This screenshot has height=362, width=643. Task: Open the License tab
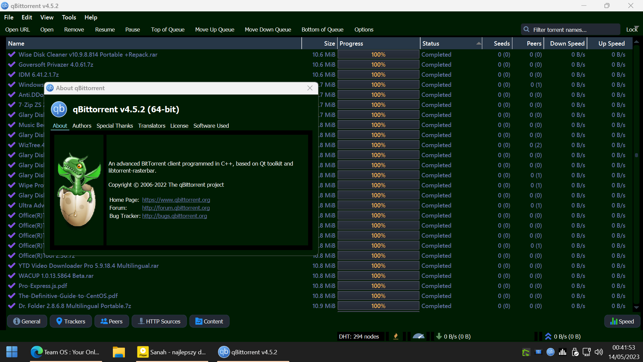pyautogui.click(x=179, y=126)
